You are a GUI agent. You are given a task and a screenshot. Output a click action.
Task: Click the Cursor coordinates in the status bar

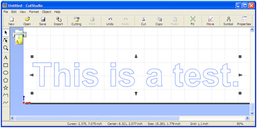[x=84, y=124]
